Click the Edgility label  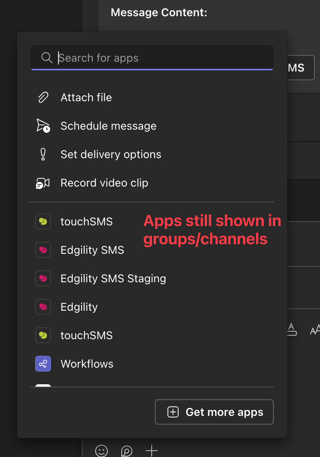(79, 307)
